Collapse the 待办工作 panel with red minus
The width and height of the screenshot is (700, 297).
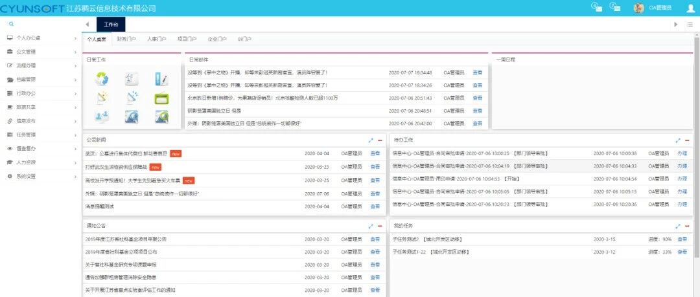point(687,140)
